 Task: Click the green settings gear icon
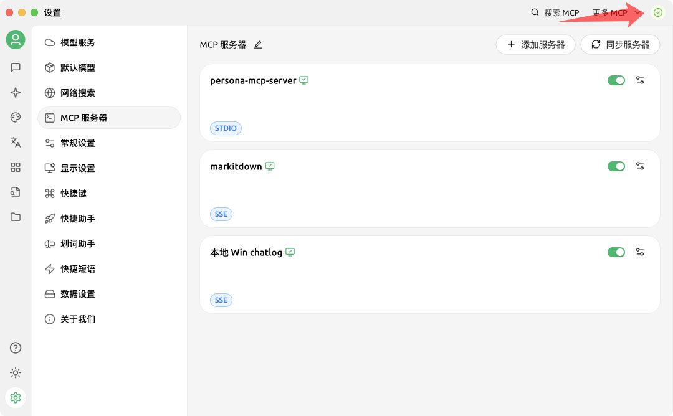pyautogui.click(x=16, y=397)
